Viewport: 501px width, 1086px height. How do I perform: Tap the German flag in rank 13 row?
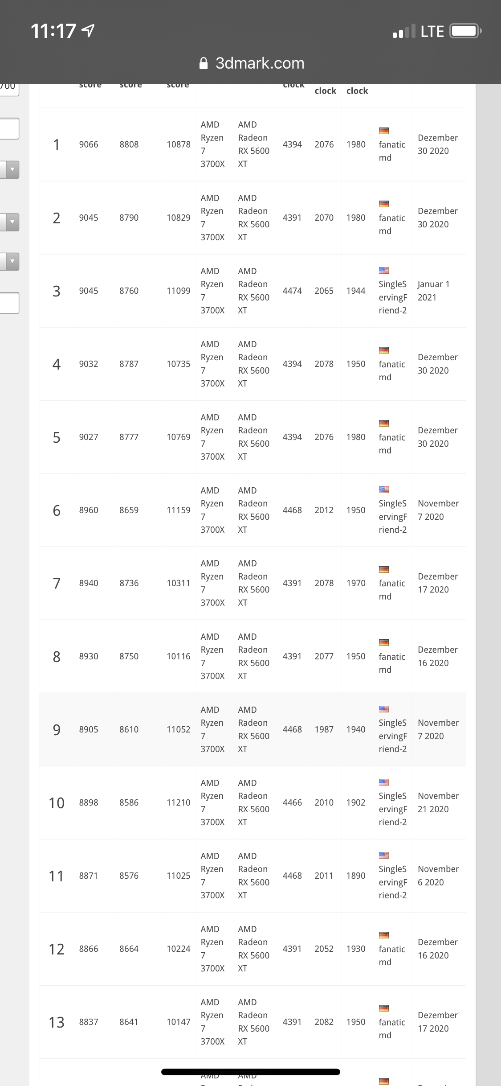coord(384,1008)
